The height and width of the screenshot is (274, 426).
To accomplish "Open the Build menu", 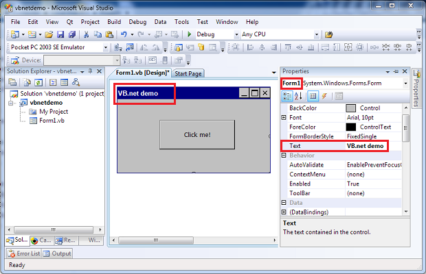I will pos(114,22).
